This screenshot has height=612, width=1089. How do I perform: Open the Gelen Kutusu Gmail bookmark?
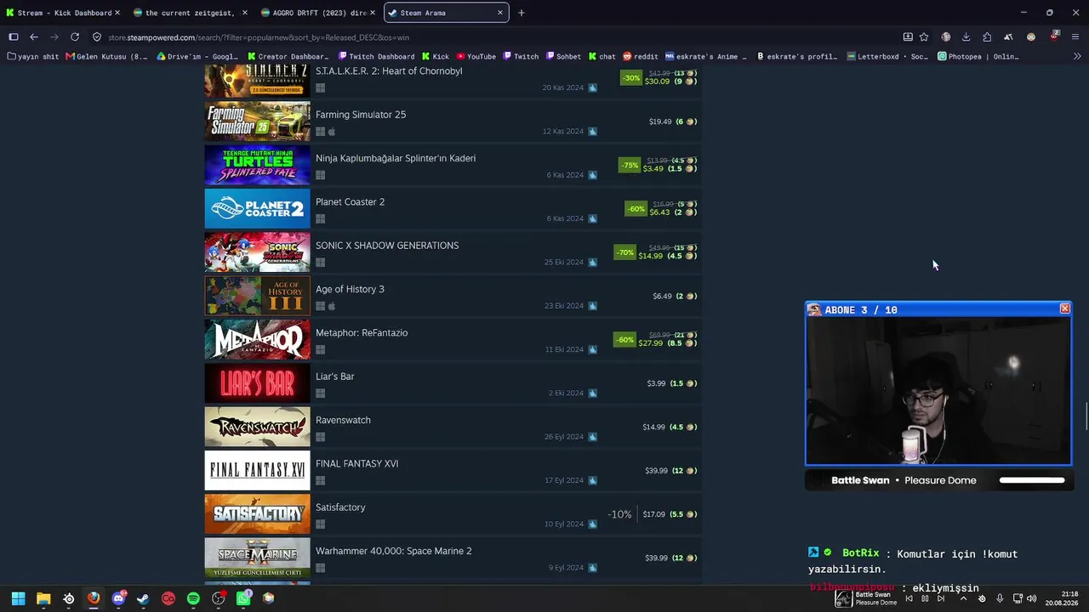tap(107, 57)
